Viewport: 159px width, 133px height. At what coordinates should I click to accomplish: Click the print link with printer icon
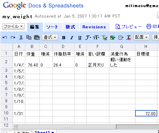click(153, 27)
